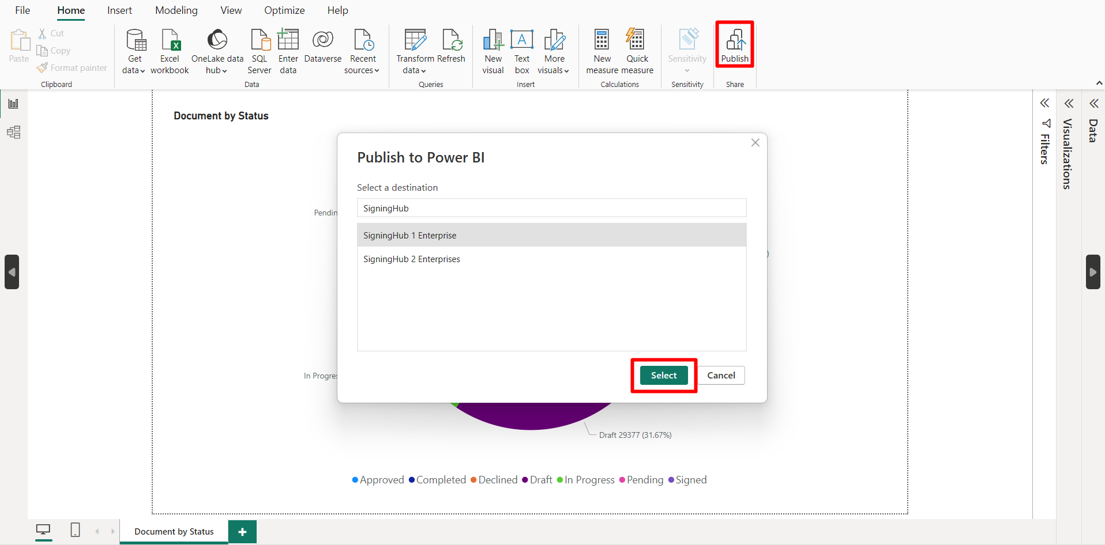Select the Document by Status page tab
The height and width of the screenshot is (545, 1105).
pyautogui.click(x=174, y=532)
